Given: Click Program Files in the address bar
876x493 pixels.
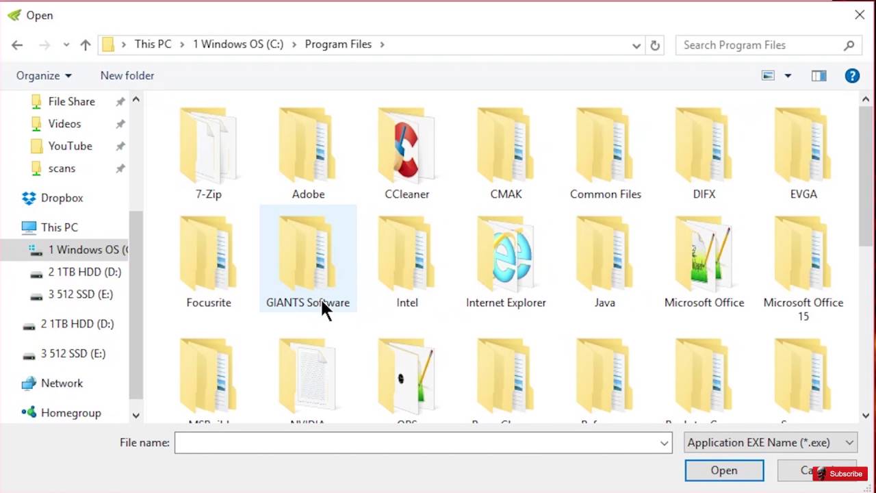Looking at the screenshot, I should [x=338, y=45].
